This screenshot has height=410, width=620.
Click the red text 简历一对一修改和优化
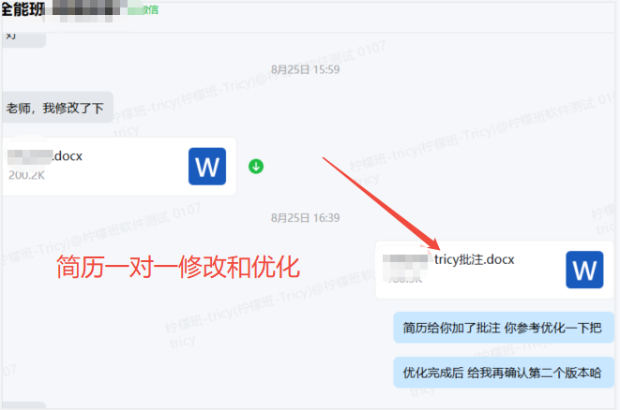178,269
